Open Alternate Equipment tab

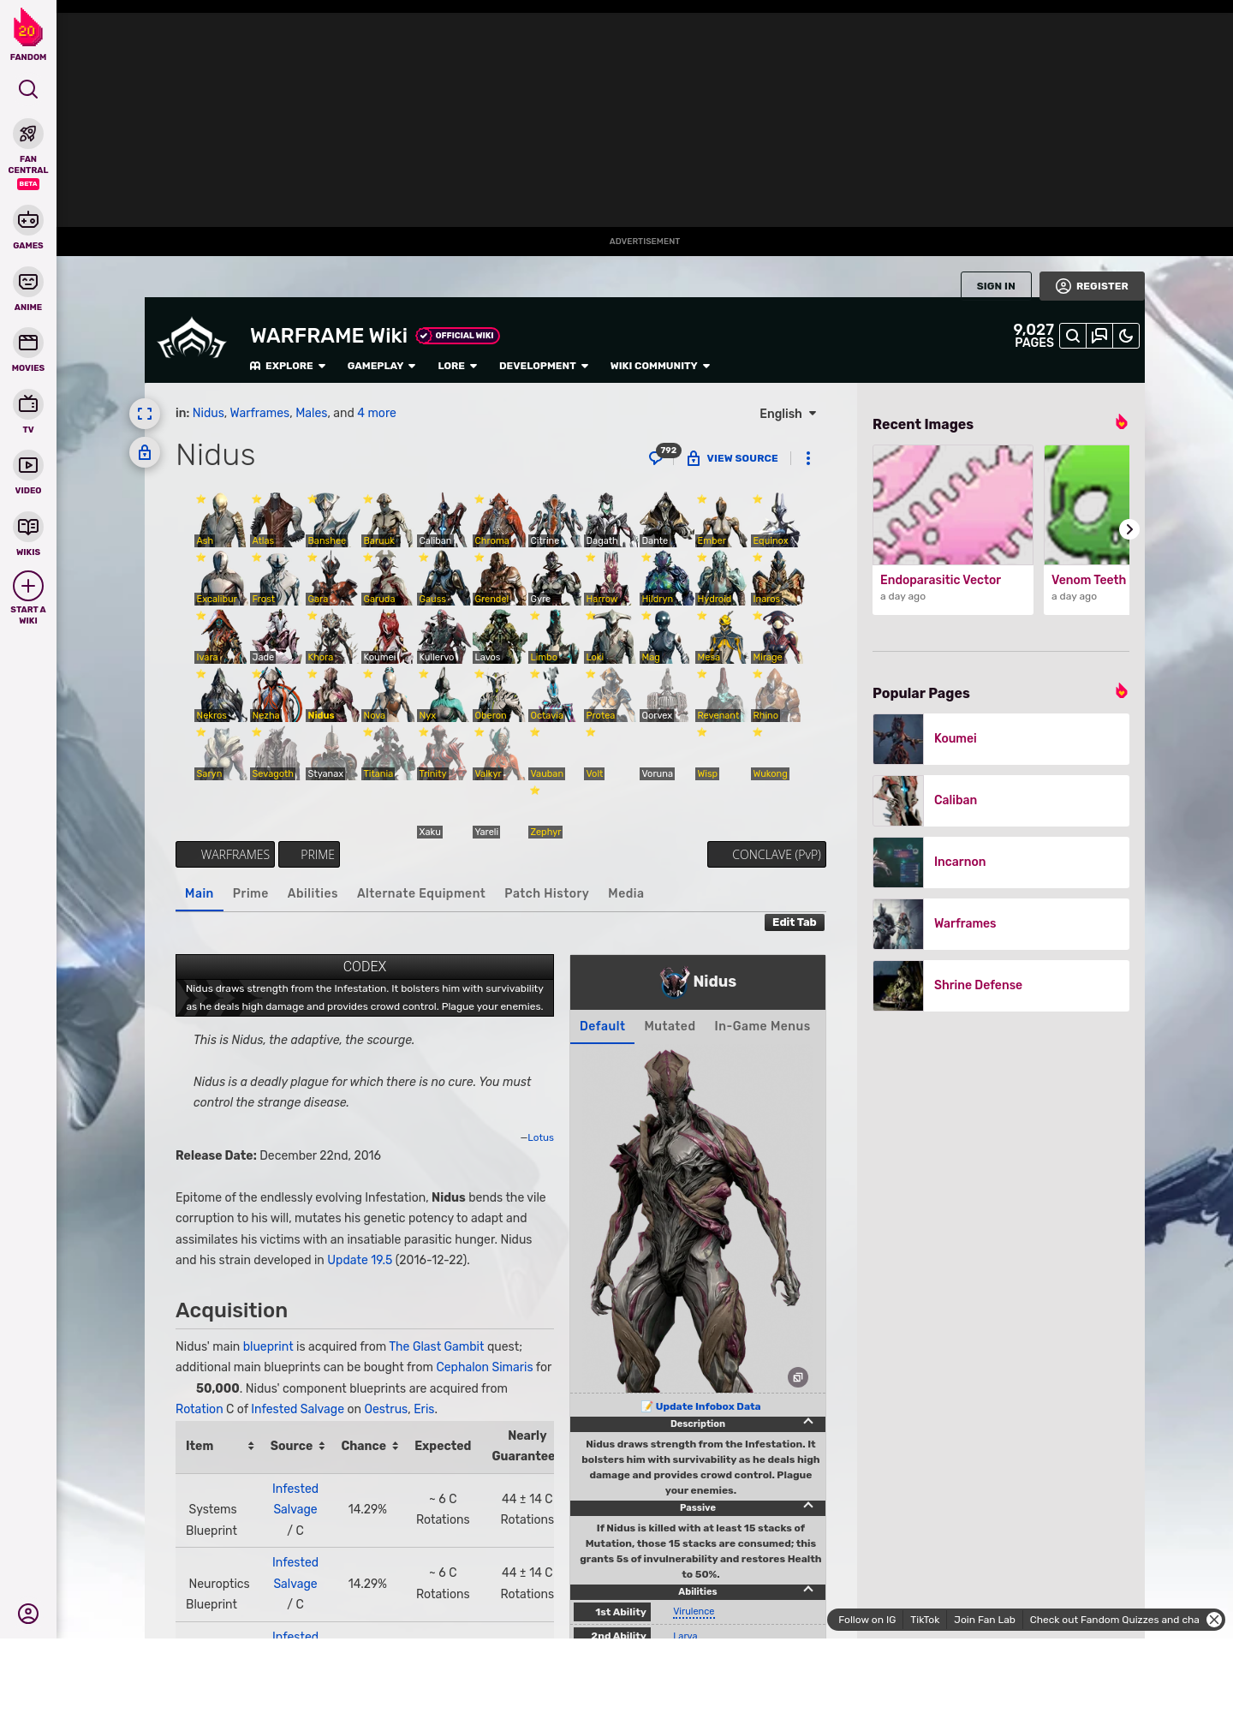(421, 893)
